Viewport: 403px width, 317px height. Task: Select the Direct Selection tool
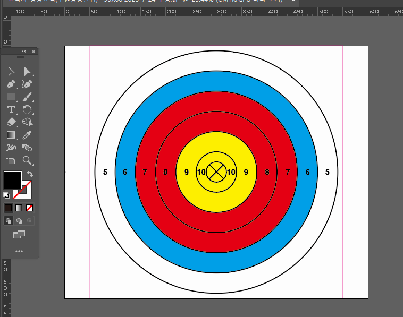pyautogui.click(x=27, y=72)
